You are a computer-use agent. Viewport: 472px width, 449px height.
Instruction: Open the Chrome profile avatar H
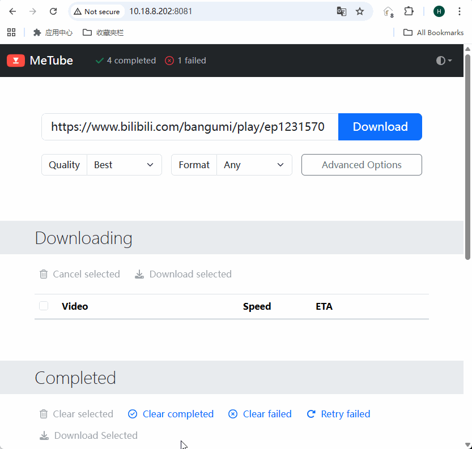[x=439, y=11]
